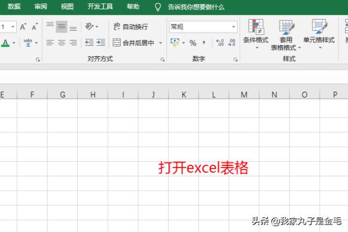Select column L header

[213, 95]
